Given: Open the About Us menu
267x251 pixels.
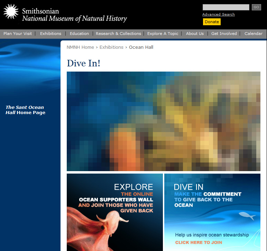Looking at the screenshot, I should (195, 34).
